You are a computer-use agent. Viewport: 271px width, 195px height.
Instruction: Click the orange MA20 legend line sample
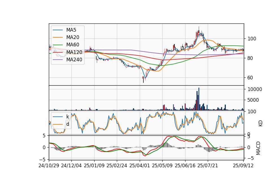58,37
